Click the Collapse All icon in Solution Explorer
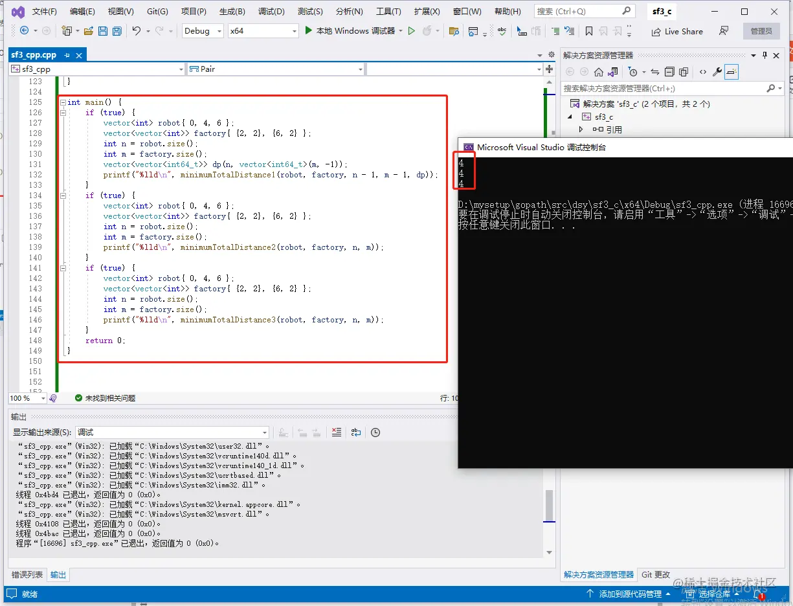 669,72
